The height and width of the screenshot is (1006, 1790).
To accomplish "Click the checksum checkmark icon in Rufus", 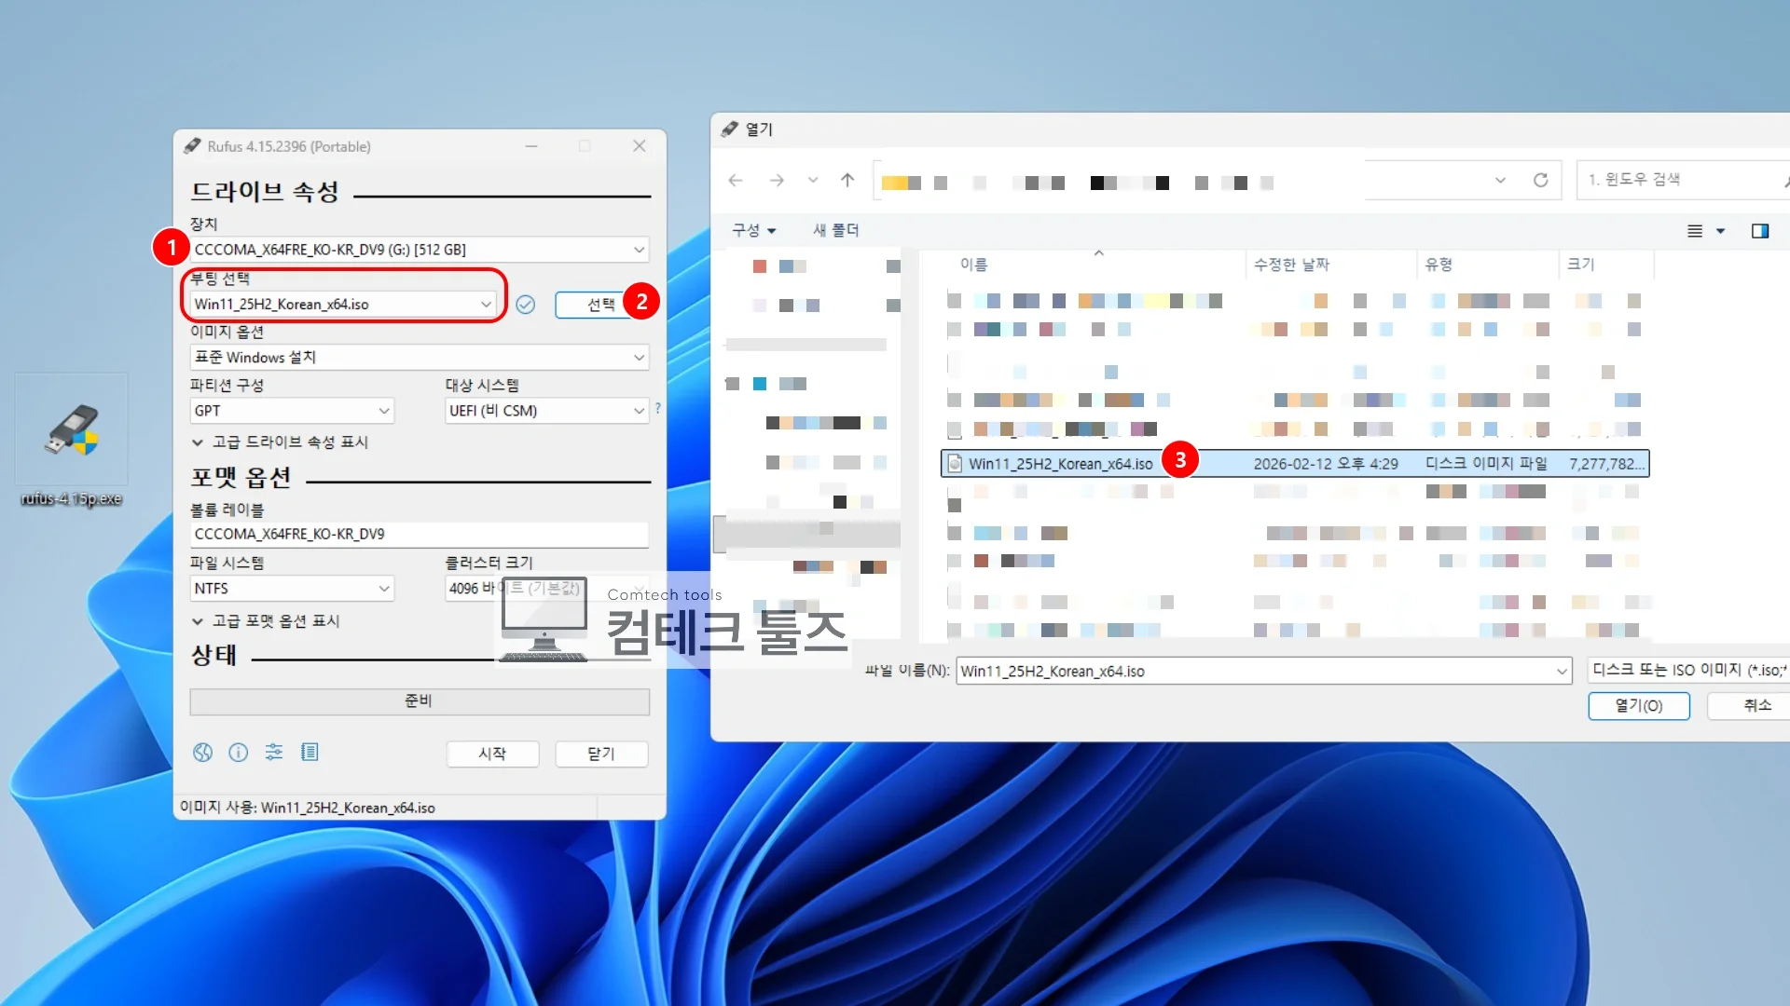I will click(x=526, y=305).
